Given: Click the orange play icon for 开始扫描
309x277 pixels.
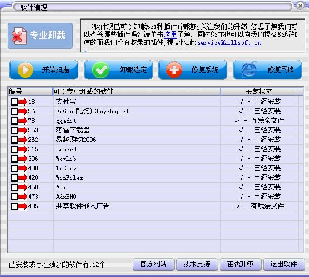Looking at the screenshot, I should click(25, 70).
